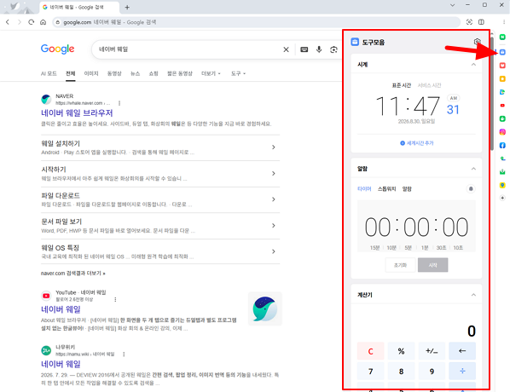Toggle the dual tab split view icon

coord(481,22)
